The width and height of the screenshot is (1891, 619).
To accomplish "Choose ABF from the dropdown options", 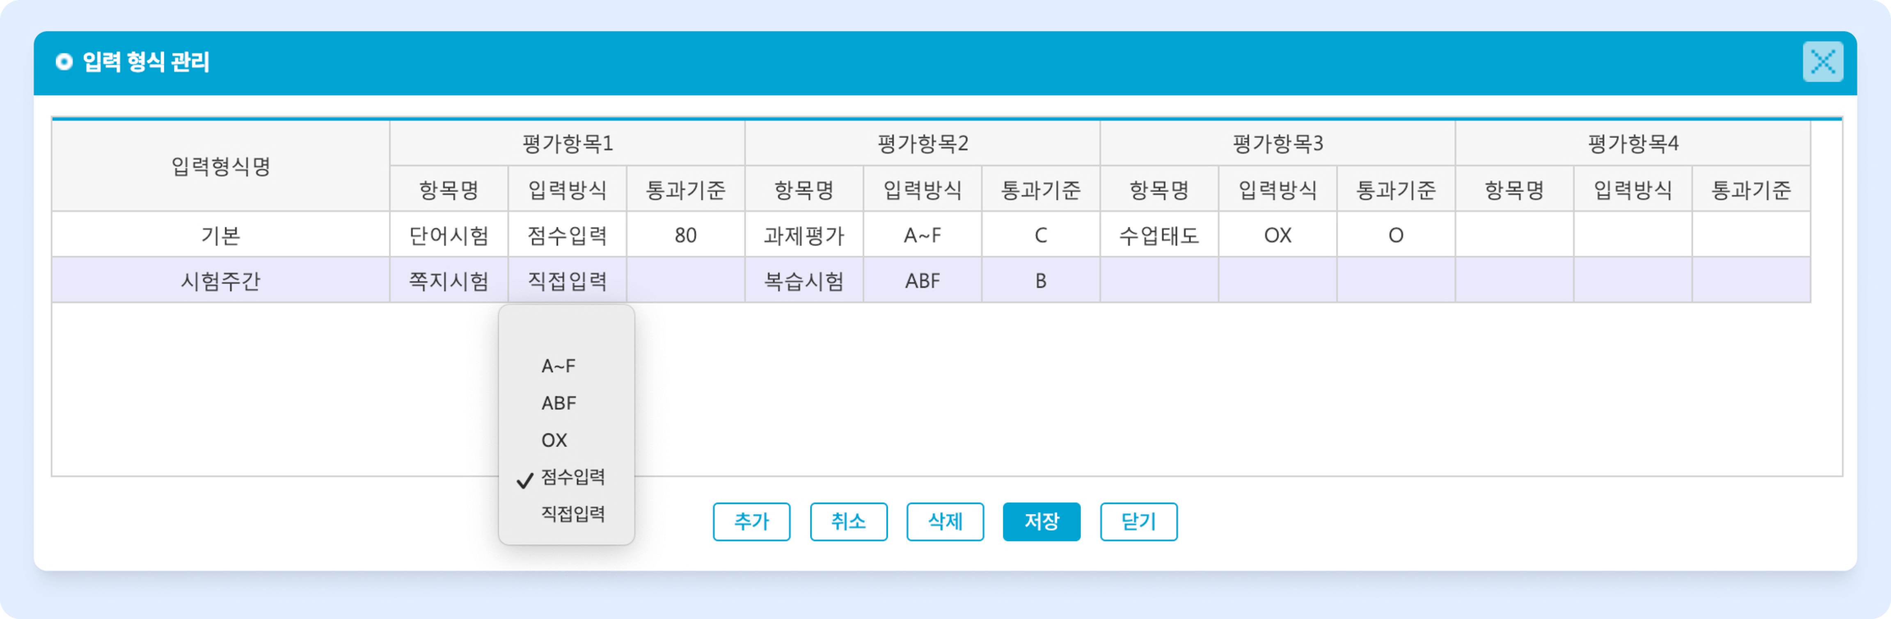I will click(559, 403).
